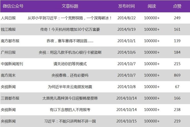Select the date 2014/10/6
This screenshot has width=190, height=127.
coord(126,52)
